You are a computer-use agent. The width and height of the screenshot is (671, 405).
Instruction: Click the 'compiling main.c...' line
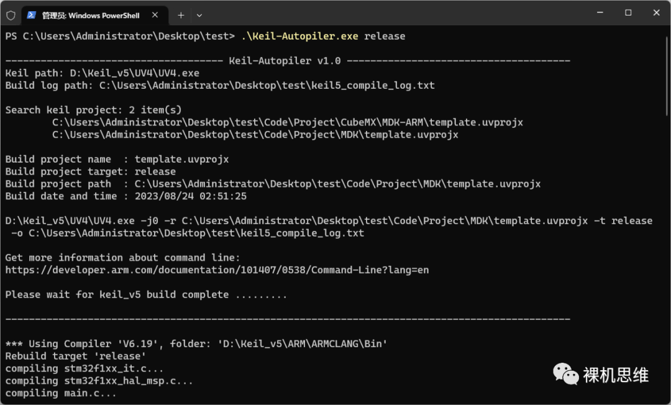click(61, 393)
